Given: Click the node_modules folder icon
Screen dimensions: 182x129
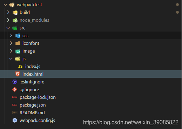Looking at the screenshot, I should click(x=15, y=20).
